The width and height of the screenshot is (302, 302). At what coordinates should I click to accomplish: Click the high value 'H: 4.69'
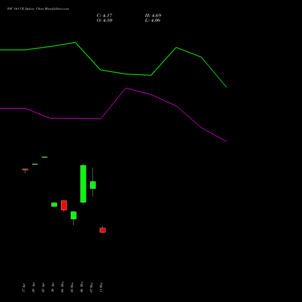153,16
